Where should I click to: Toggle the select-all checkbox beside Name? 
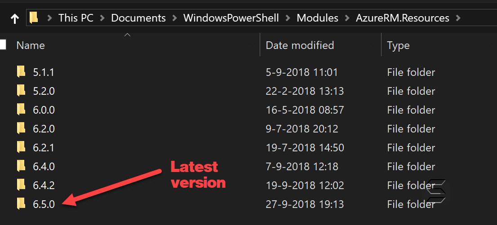[3, 45]
